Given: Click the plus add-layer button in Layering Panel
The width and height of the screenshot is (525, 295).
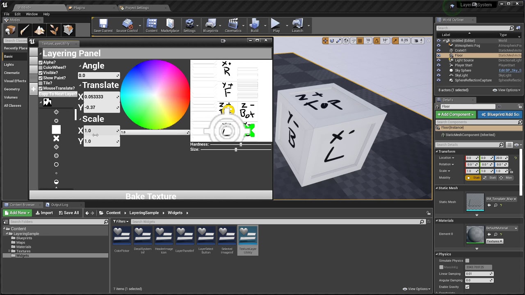Looking at the screenshot, I should pos(33,89).
